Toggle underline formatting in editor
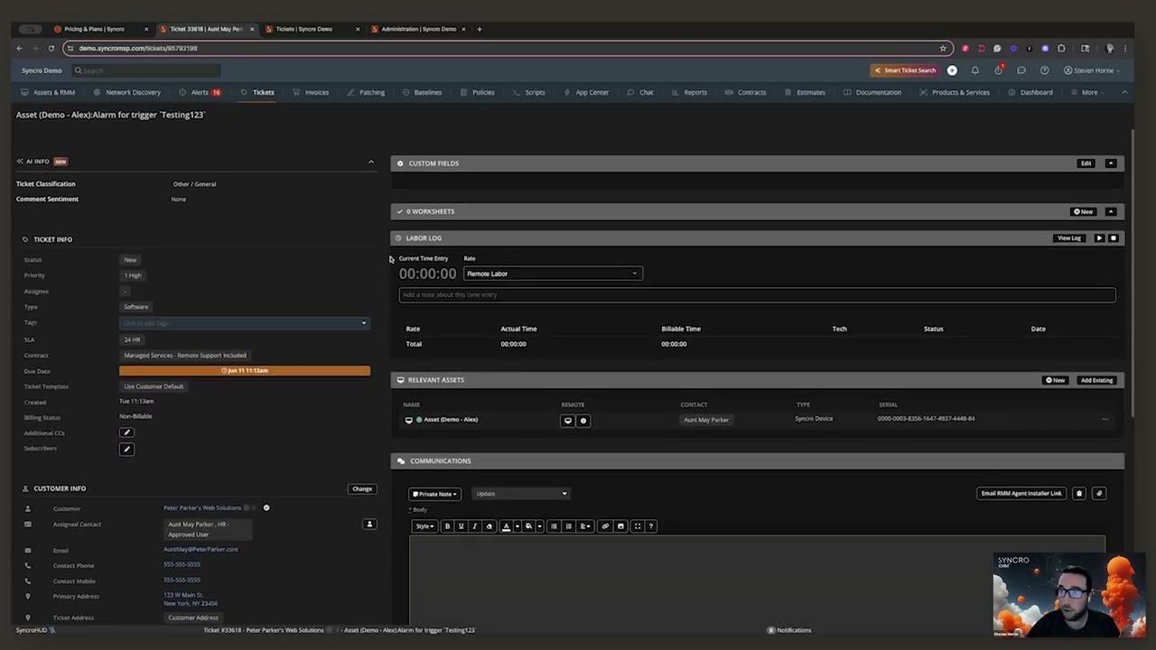 [461, 526]
